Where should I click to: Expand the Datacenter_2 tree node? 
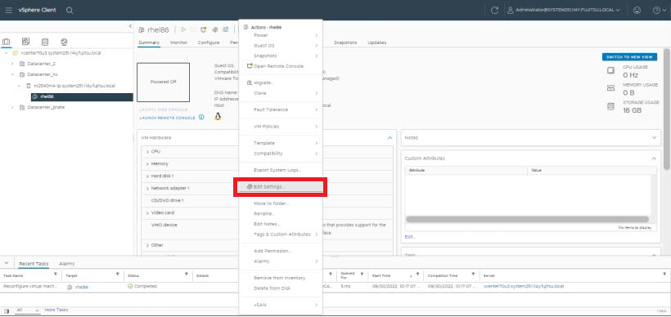pos(13,64)
